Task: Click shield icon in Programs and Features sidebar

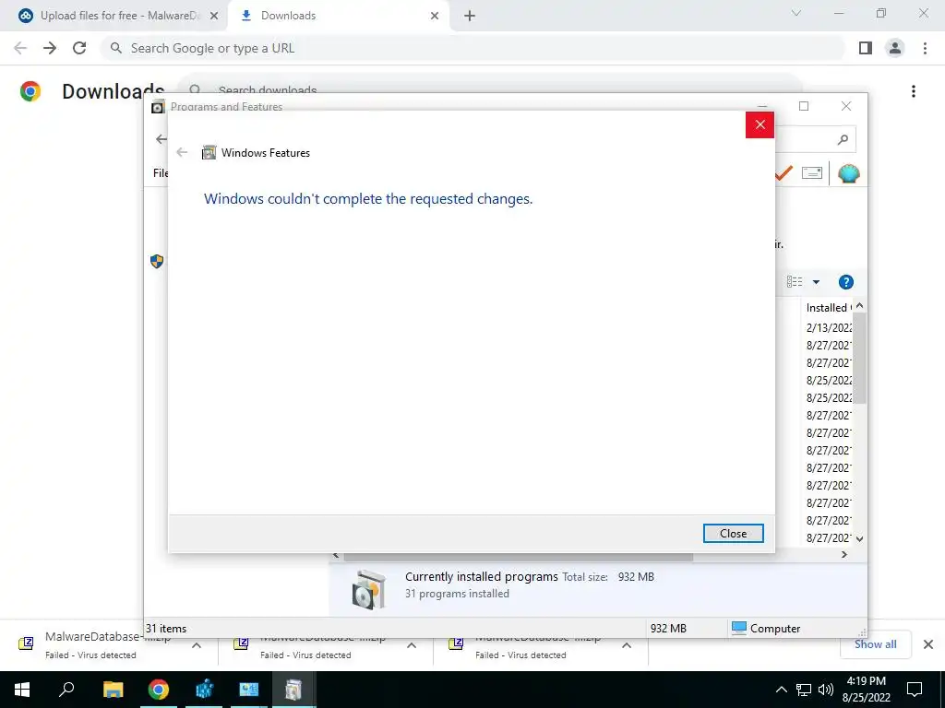Action: coord(157,261)
